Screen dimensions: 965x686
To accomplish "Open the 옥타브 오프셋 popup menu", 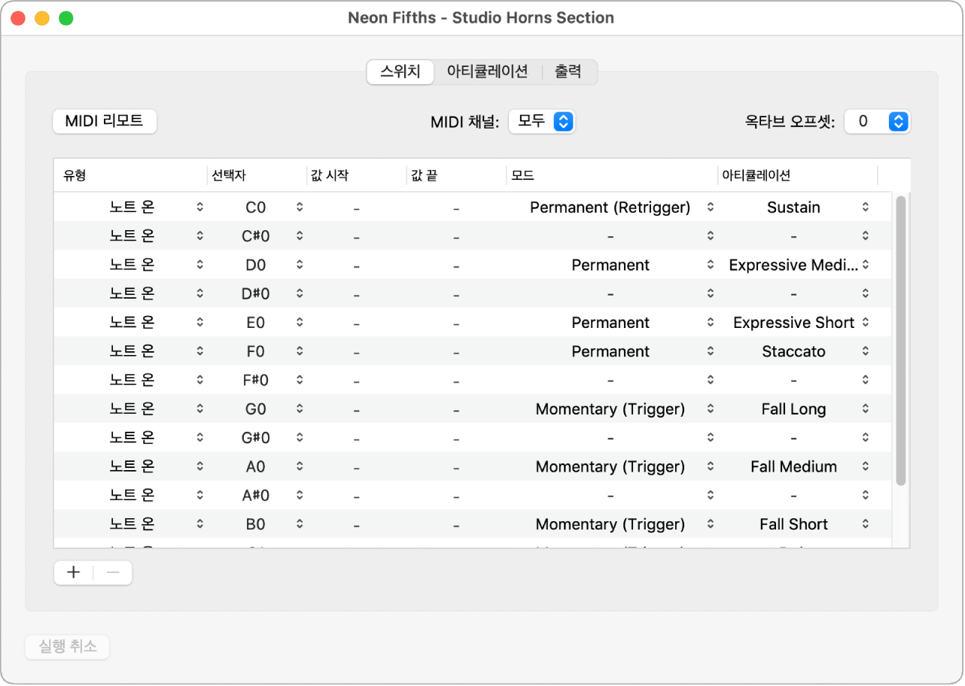I will click(877, 121).
